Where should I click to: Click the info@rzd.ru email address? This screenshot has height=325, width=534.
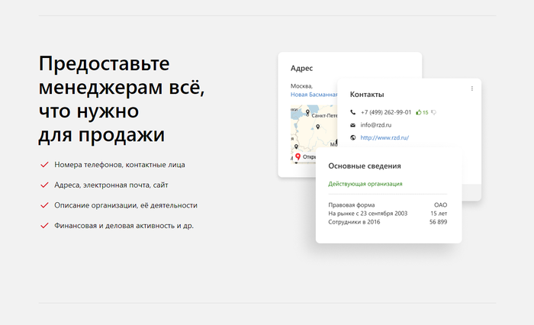point(375,125)
